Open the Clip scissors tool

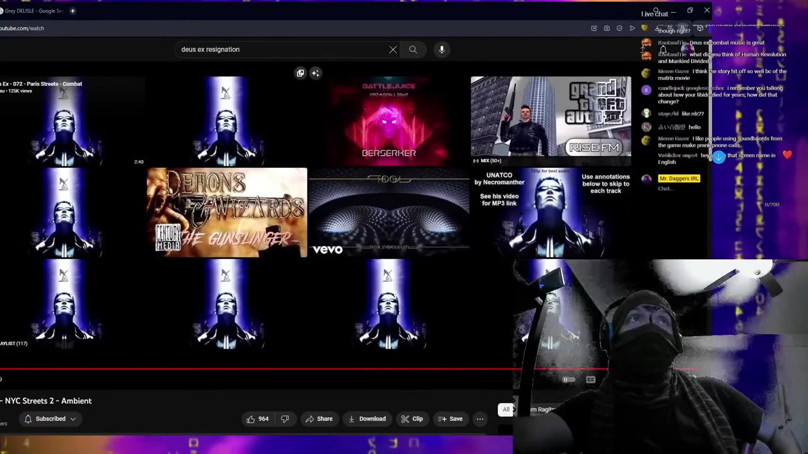(412, 419)
